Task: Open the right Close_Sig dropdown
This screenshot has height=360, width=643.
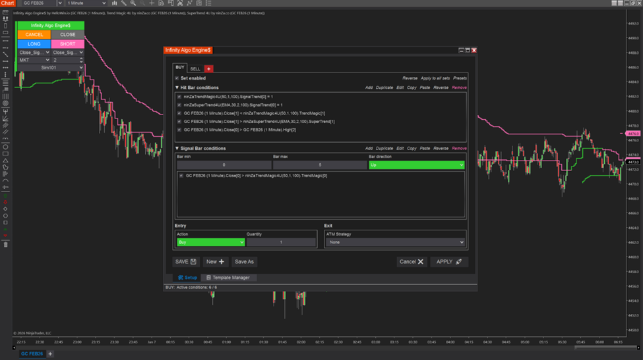Action: coord(68,53)
